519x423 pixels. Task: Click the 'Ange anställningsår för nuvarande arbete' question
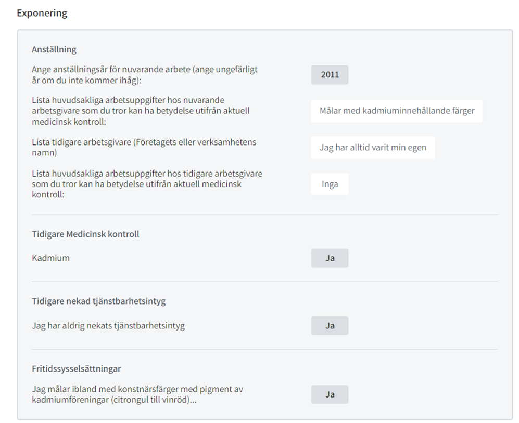145,75
